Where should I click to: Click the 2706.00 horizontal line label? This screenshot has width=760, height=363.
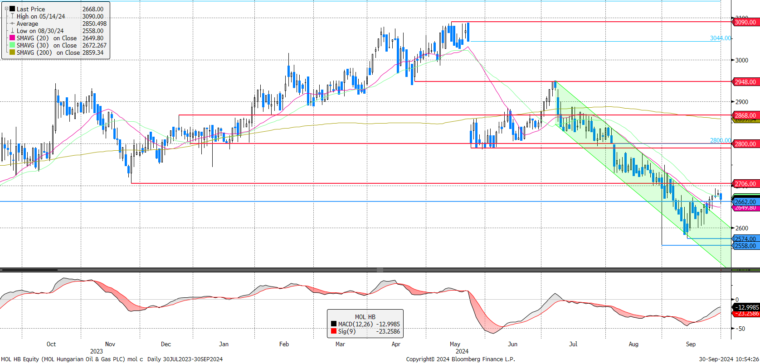745,184
